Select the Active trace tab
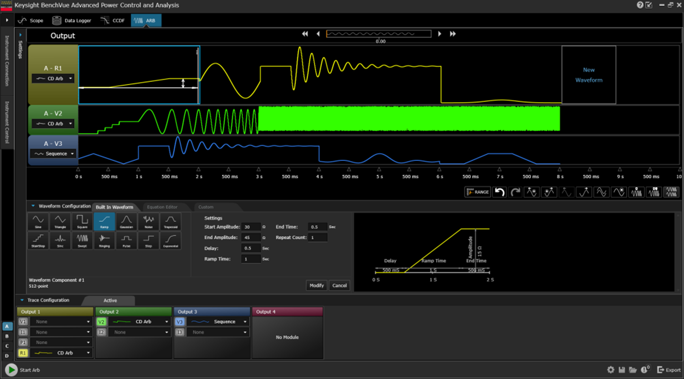Screen dimensions: 684x379 (x=110, y=300)
